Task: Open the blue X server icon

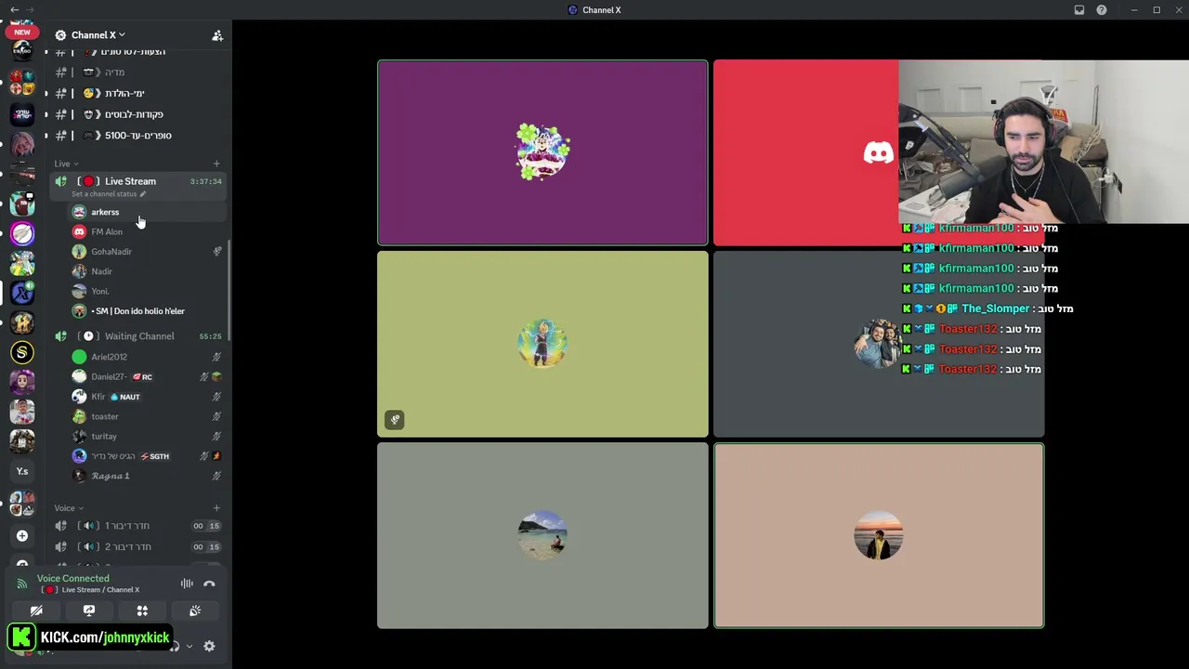Action: tap(22, 293)
